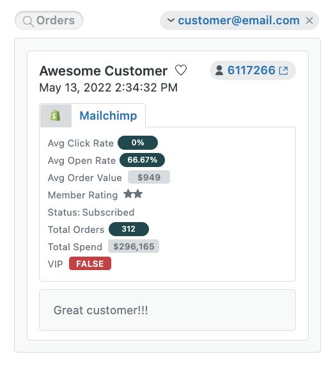Click the 312 Total Orders badge
This screenshot has width=335, height=368.
(x=129, y=229)
